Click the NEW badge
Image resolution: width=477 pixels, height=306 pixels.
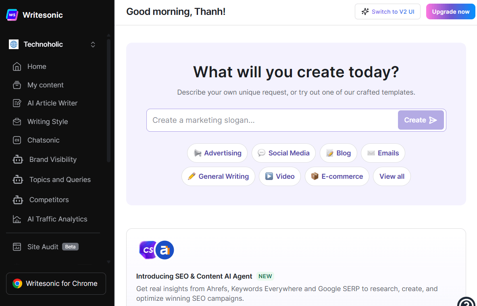265,276
